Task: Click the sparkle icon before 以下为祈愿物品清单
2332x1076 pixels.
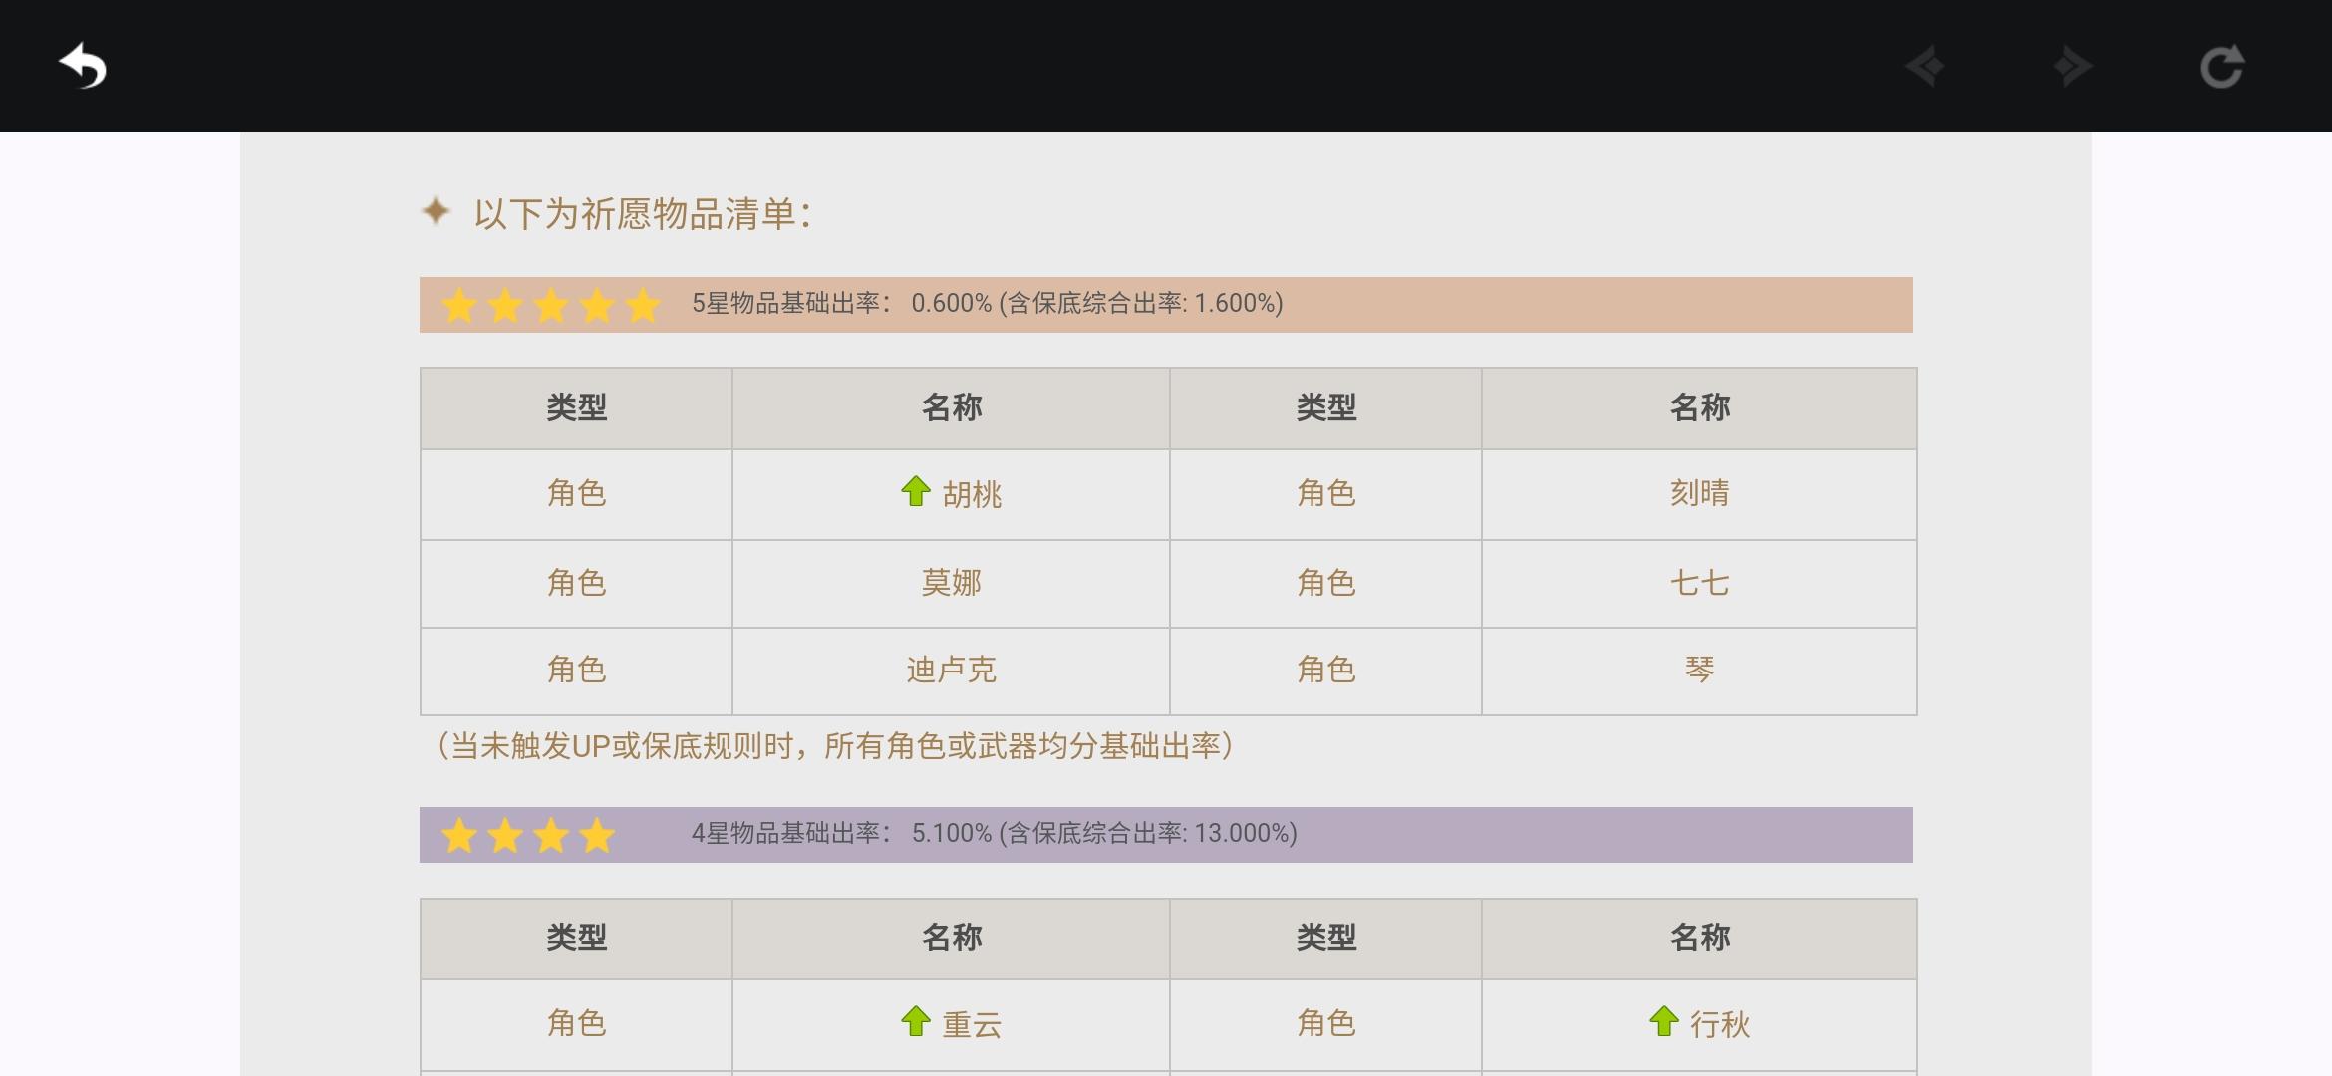Action: [x=436, y=211]
